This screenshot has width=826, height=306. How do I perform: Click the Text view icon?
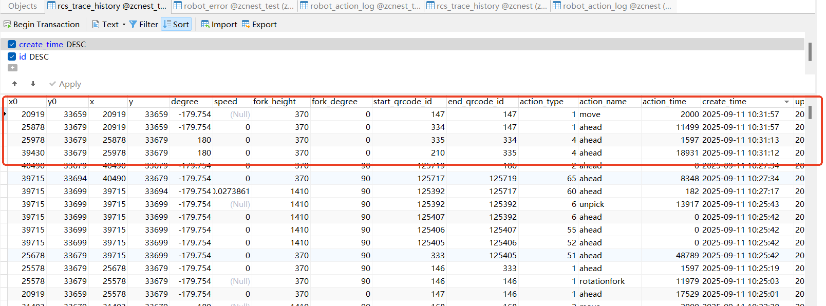(x=96, y=24)
